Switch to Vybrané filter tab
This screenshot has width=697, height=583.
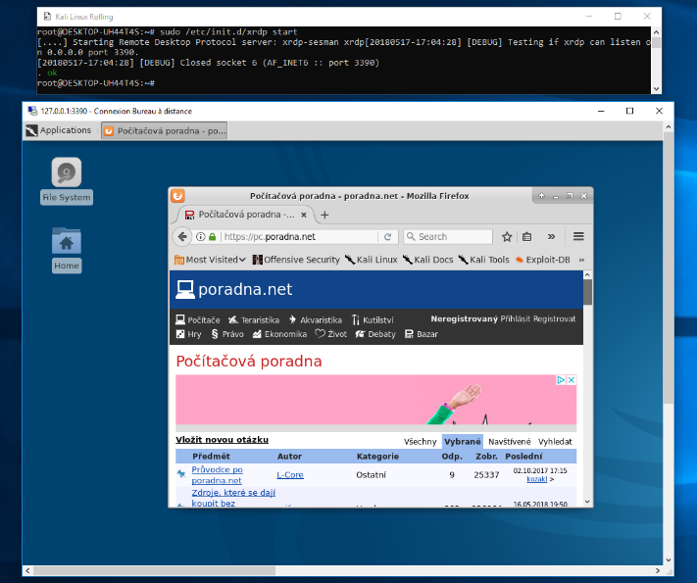pyautogui.click(x=463, y=442)
